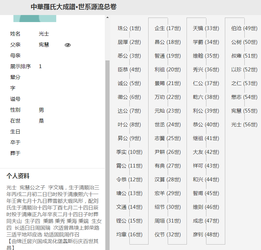Open 和兴 (44世)
Viewport: 261px width, 250px height.
tap(206, 180)
